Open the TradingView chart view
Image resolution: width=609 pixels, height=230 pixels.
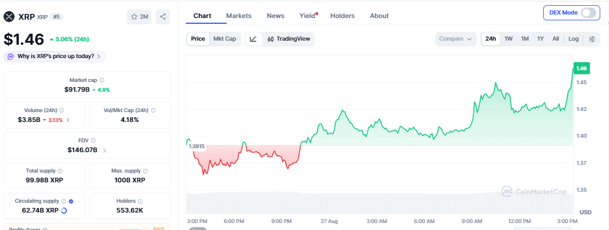(x=290, y=39)
